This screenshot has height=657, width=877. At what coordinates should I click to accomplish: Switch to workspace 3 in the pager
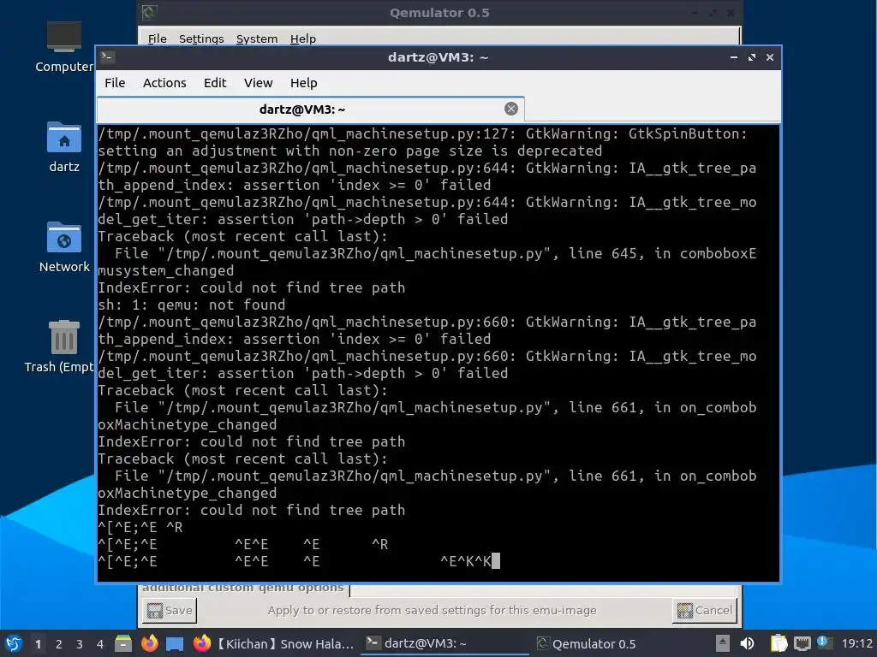click(x=80, y=644)
